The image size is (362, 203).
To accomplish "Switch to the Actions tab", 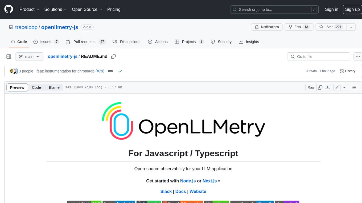I will pos(158,42).
